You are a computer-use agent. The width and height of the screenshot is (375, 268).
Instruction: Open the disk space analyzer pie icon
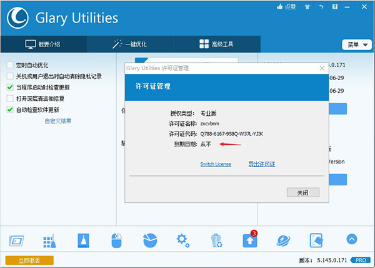point(150,240)
